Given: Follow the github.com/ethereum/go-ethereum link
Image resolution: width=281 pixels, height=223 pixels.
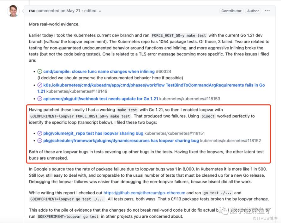Looking at the screenshot, I should (144, 193).
